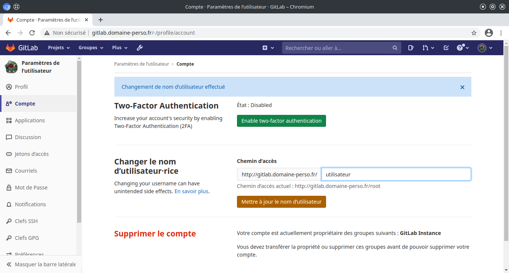The height and width of the screenshot is (273, 509).
Task: Go to Jetons d'accès in sidebar
Action: pos(32,154)
